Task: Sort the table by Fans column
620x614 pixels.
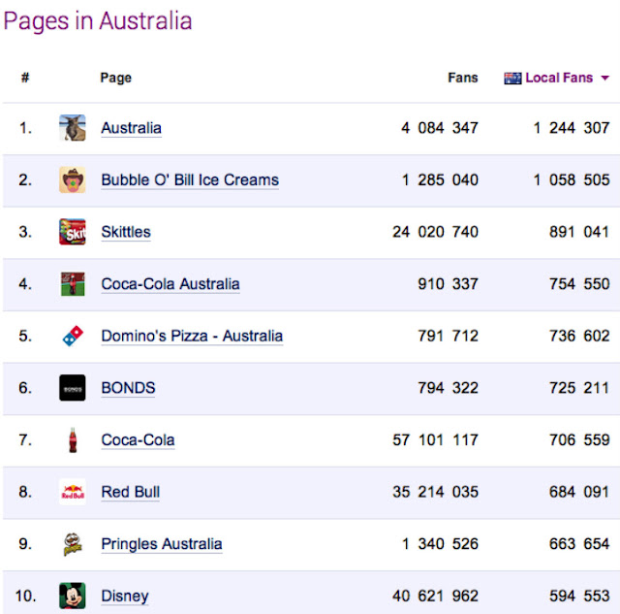Action: tap(462, 78)
